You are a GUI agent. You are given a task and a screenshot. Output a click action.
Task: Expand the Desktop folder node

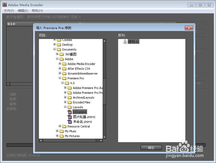[x=55, y=44]
